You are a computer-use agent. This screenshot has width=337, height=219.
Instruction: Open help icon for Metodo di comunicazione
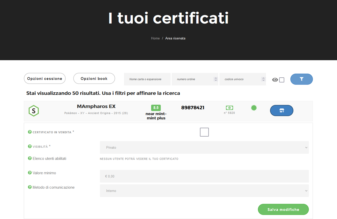30,187
